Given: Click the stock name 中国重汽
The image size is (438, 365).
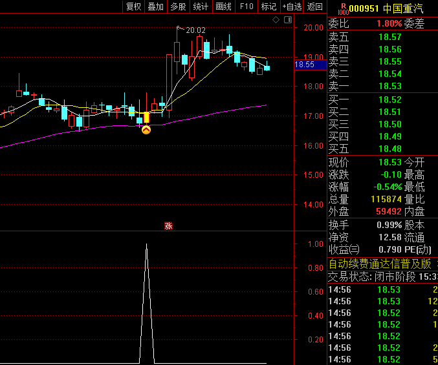Looking at the screenshot, I should [403, 8].
